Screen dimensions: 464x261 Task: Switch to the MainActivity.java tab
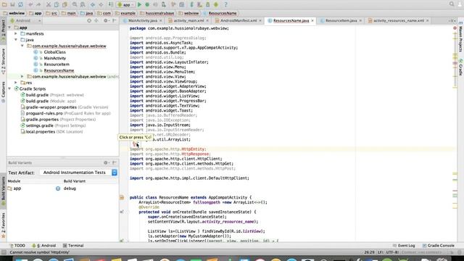tap(142, 21)
